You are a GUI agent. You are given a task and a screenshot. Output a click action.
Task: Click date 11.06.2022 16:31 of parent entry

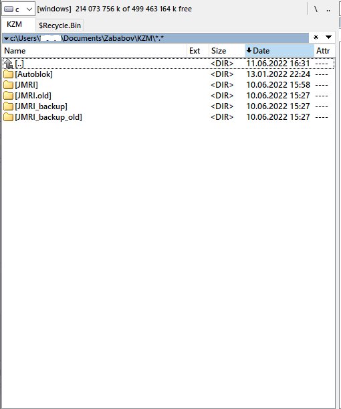(278, 64)
